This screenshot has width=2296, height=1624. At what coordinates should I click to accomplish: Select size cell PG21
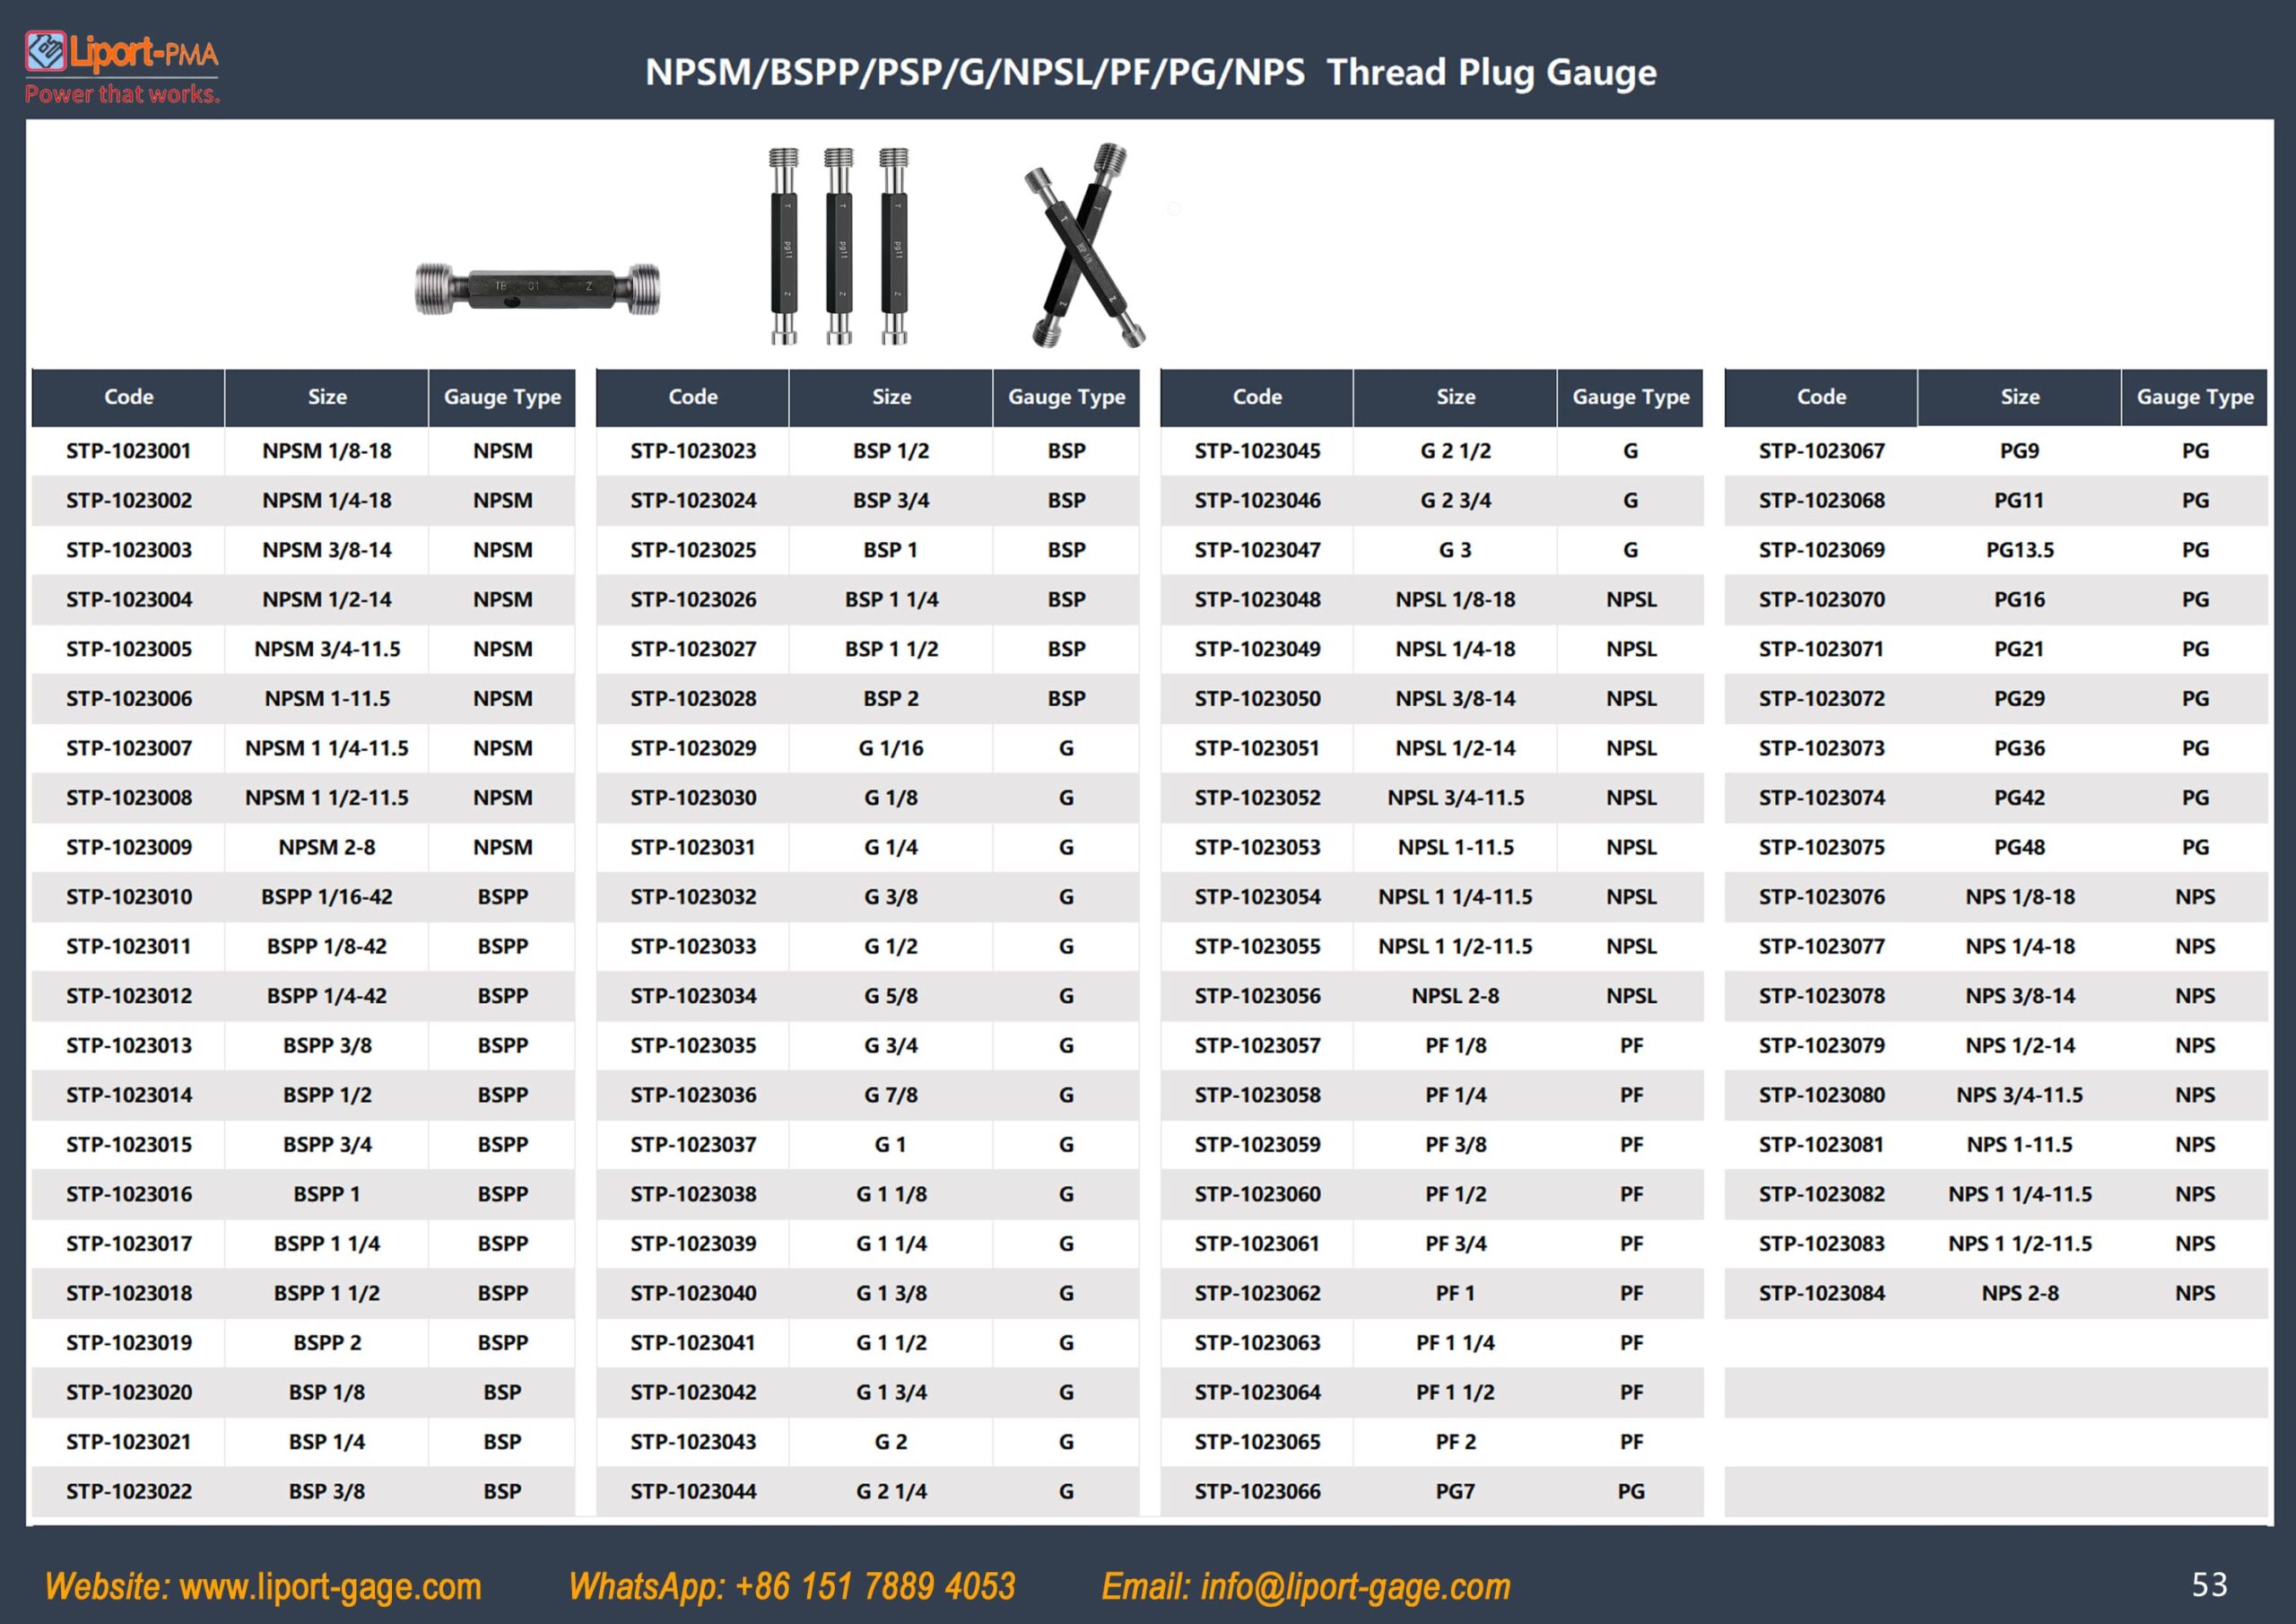click(2020, 650)
